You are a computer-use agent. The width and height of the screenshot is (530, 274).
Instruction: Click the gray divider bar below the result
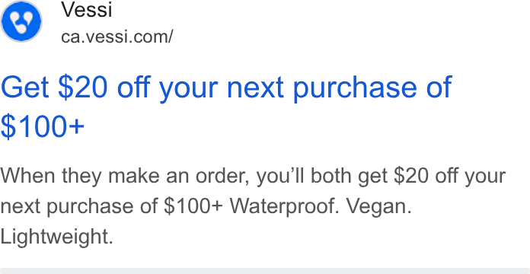click(x=265, y=271)
